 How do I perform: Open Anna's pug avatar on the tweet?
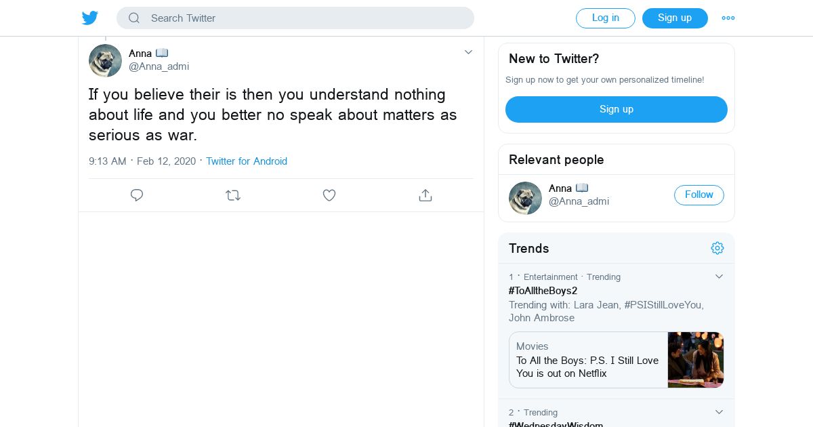105,60
